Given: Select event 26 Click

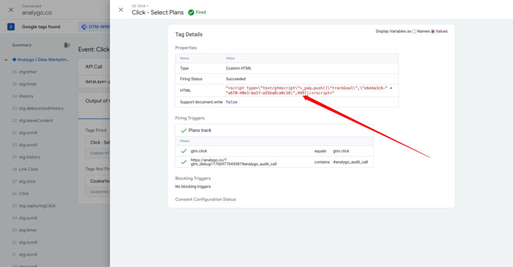Looking at the screenshot, I should click(x=24, y=193).
